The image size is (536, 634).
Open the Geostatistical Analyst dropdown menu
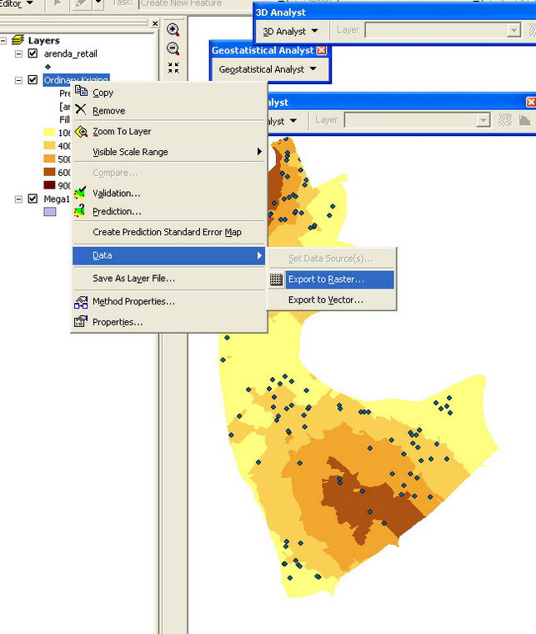[268, 70]
